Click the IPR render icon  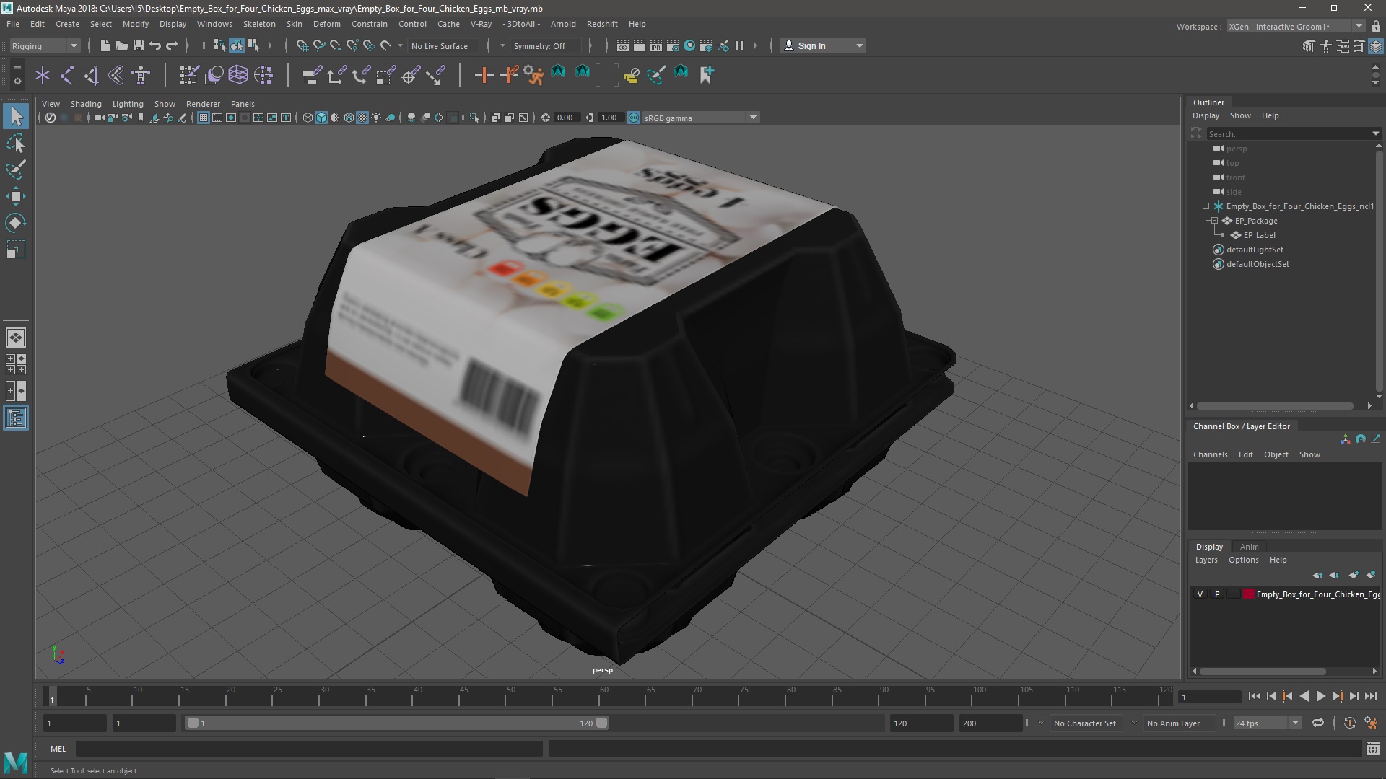pyautogui.click(x=655, y=45)
